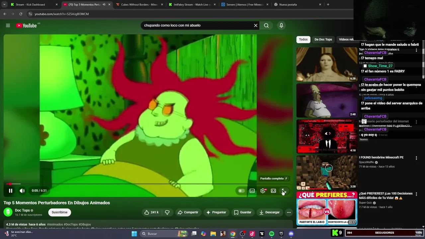Screen dimensions: 425x239
Task: Open the red creepy figure 4:18 thumbnail
Action: coord(327,136)
